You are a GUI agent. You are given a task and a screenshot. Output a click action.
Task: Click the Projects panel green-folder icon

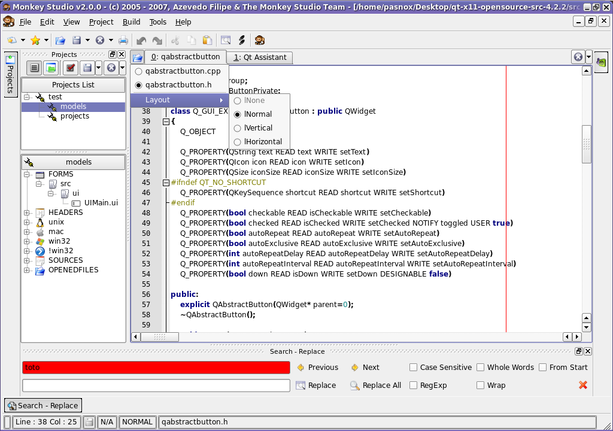51,68
